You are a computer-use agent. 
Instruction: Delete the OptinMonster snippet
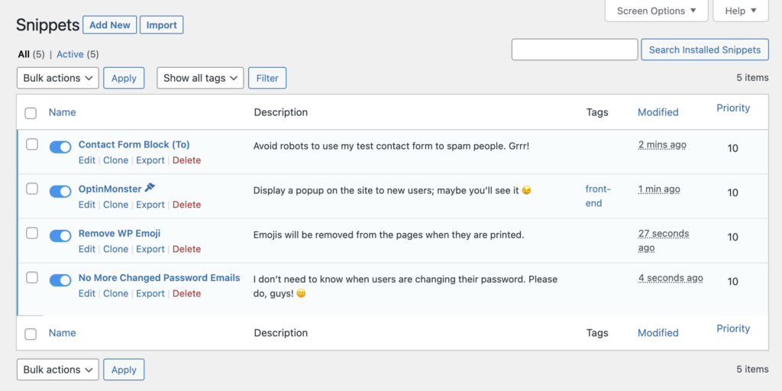(x=186, y=205)
